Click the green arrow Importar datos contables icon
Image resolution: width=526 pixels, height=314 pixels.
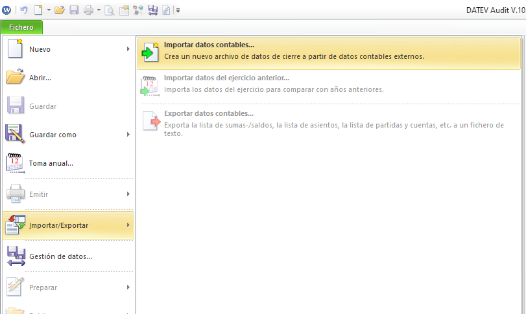tap(150, 52)
